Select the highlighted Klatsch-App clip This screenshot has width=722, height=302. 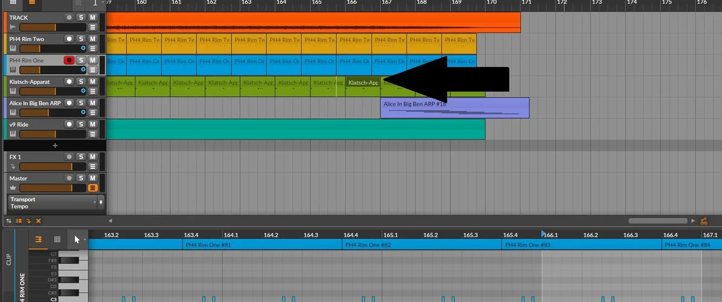363,86
